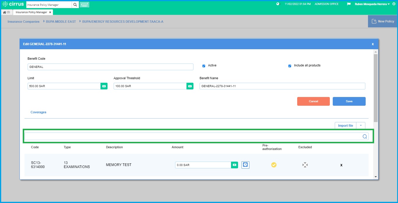Screen dimensions: 398x203
Task: Disable Include all products
Action: [290, 66]
